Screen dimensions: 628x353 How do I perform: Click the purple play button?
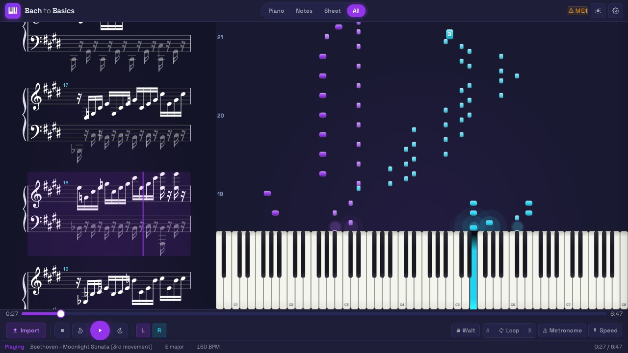[100, 330]
